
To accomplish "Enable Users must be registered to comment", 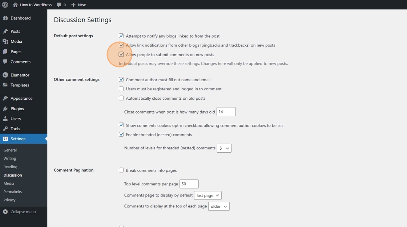I will [121, 89].
